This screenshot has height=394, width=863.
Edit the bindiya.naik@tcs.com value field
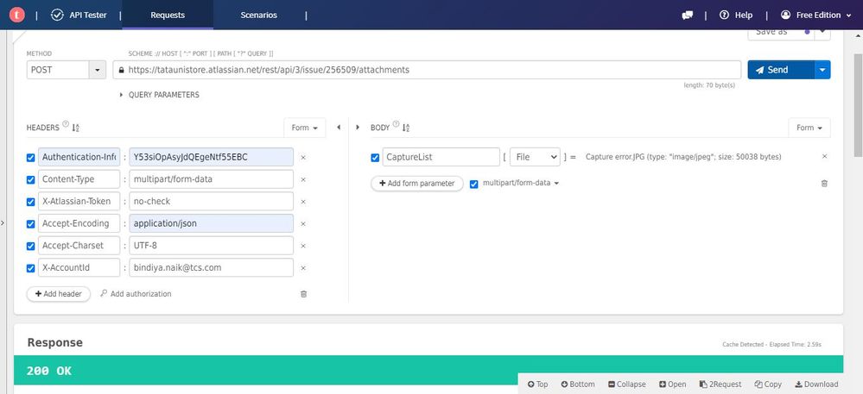pyautogui.click(x=212, y=267)
